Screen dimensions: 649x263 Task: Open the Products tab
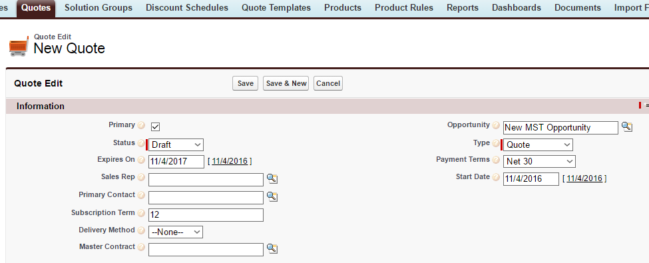(x=343, y=8)
